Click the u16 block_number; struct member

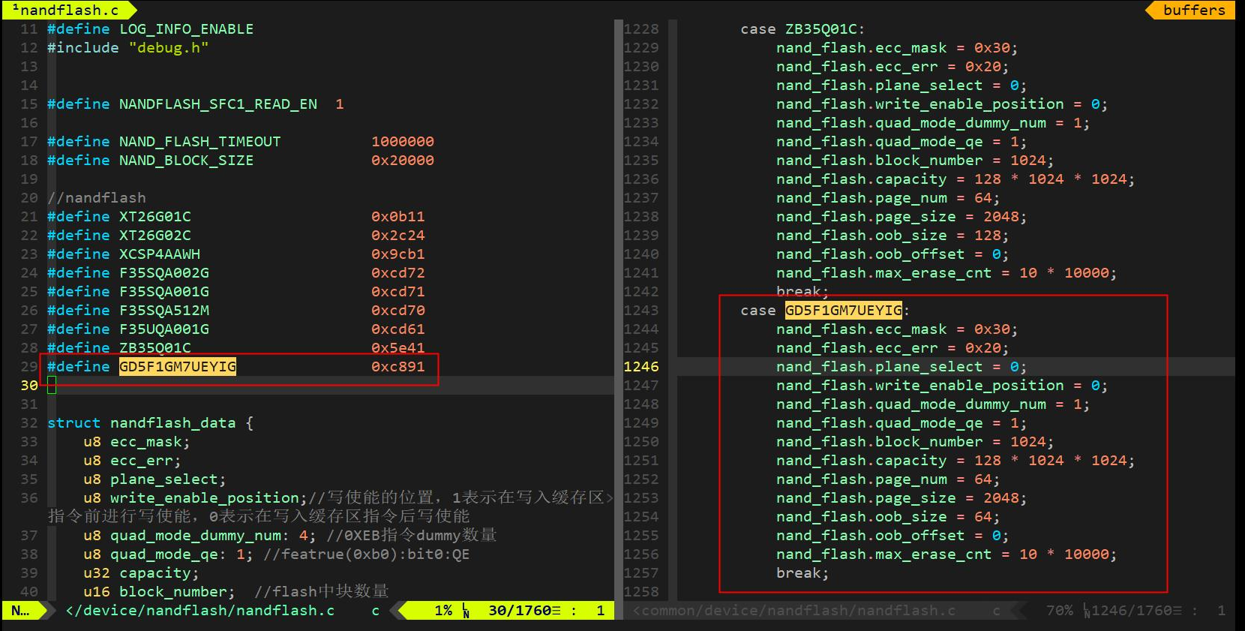[x=159, y=592]
